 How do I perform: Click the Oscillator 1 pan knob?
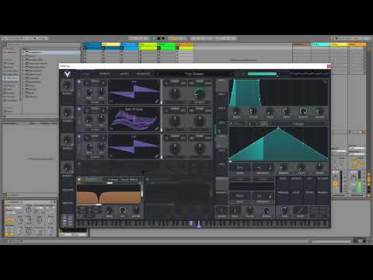click(x=102, y=91)
